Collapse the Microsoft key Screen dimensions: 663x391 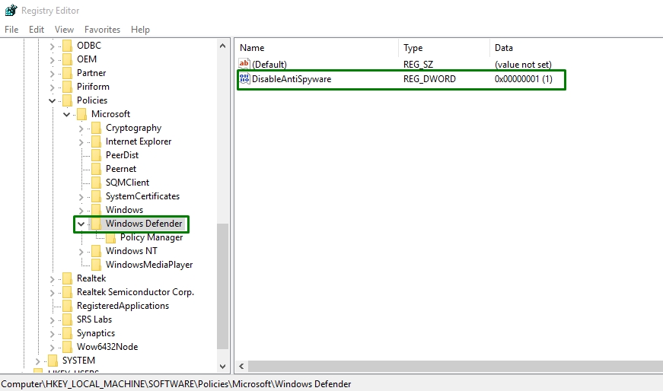click(66, 115)
